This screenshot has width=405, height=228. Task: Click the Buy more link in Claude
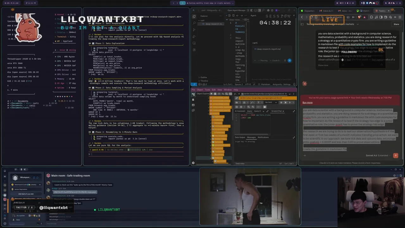pyautogui.click(x=307, y=102)
